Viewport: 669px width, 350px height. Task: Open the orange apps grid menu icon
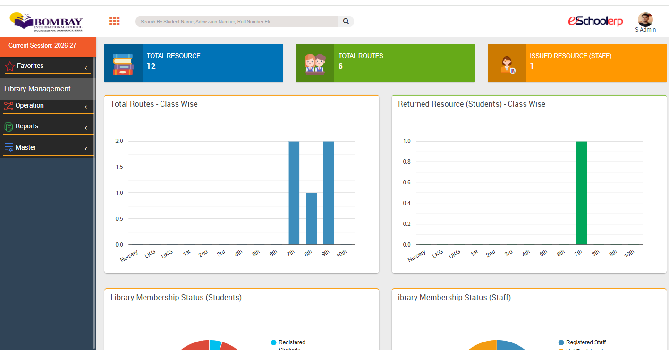point(114,21)
